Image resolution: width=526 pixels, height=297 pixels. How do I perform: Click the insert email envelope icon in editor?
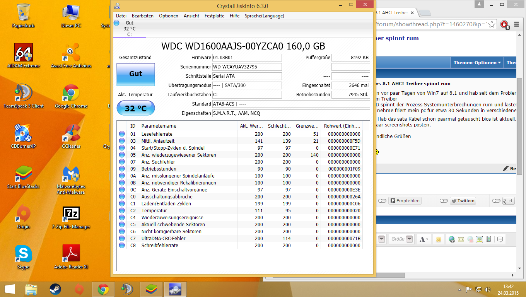461,239
